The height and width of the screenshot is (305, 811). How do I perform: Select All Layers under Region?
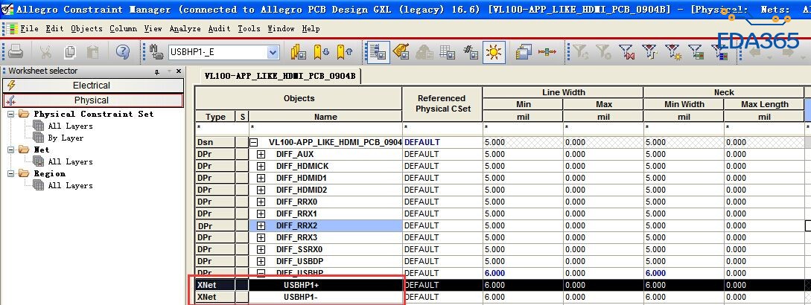[70, 185]
